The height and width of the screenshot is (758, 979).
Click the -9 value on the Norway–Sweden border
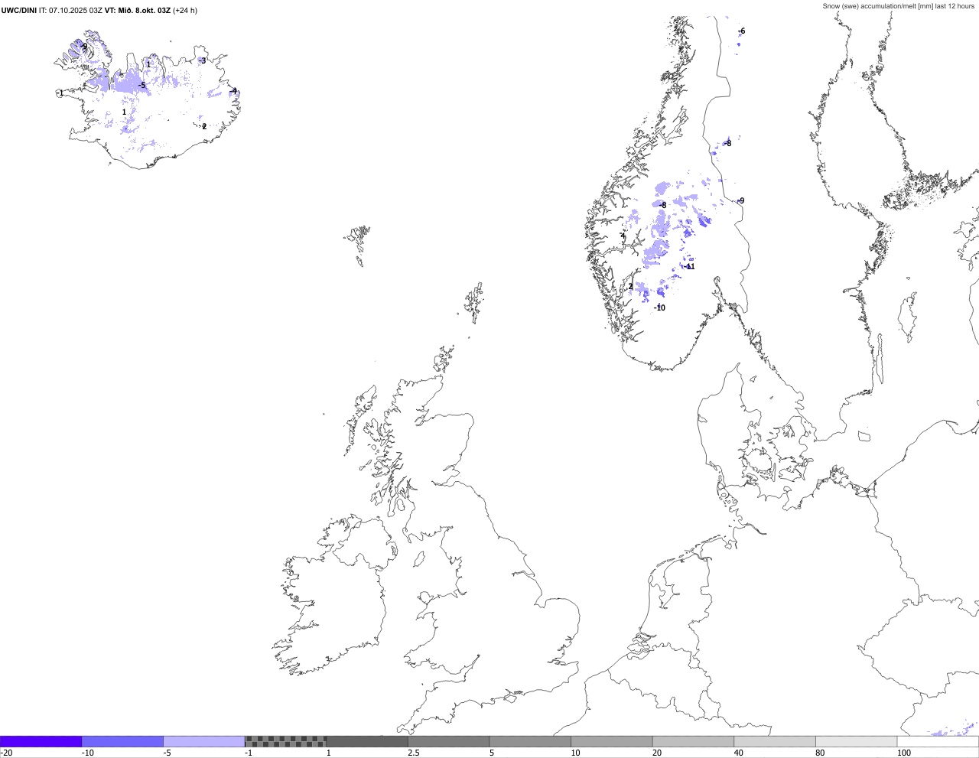click(x=740, y=201)
